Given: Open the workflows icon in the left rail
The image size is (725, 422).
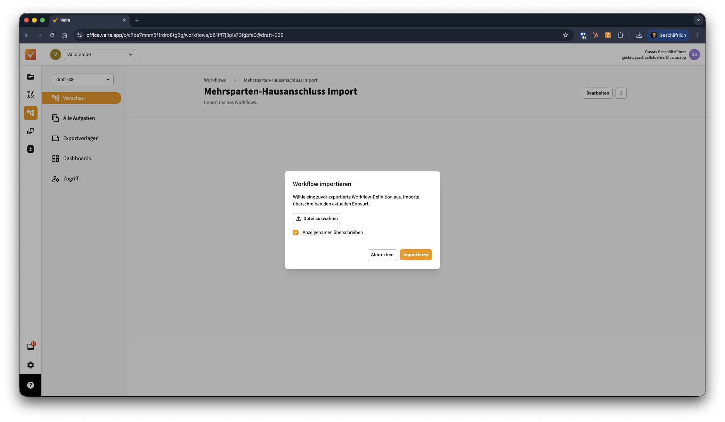Looking at the screenshot, I should click(x=31, y=113).
